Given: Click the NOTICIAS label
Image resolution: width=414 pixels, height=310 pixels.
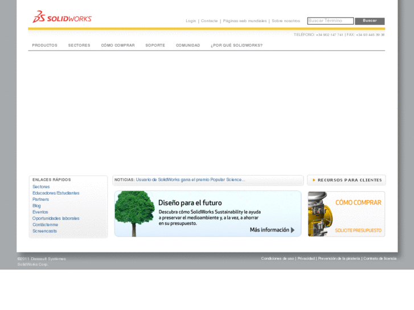Looking at the screenshot, I should (x=124, y=180).
